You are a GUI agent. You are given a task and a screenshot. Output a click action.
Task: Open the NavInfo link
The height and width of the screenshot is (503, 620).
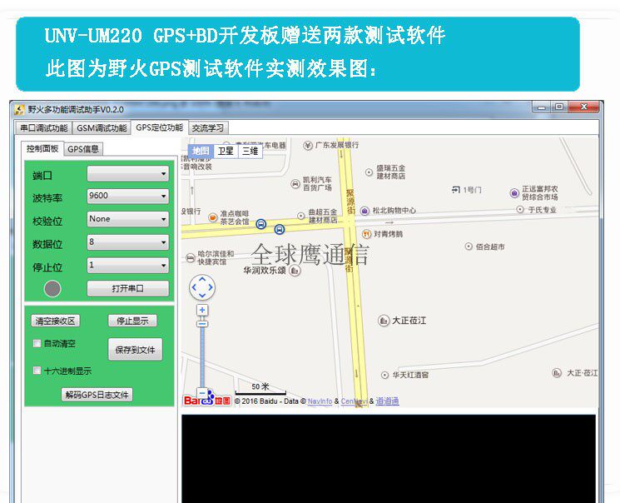click(320, 401)
